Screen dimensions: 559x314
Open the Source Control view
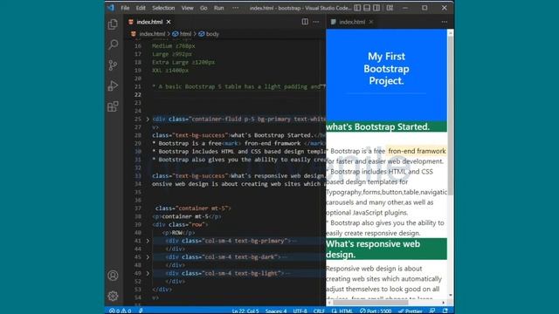(x=113, y=65)
